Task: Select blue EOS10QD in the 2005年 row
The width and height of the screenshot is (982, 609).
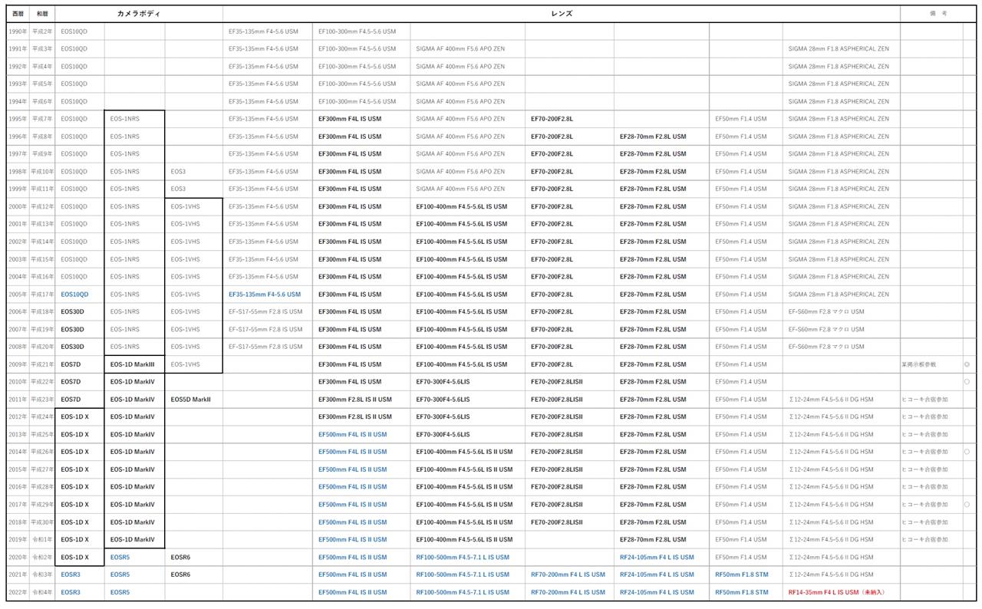Action: 74,295
